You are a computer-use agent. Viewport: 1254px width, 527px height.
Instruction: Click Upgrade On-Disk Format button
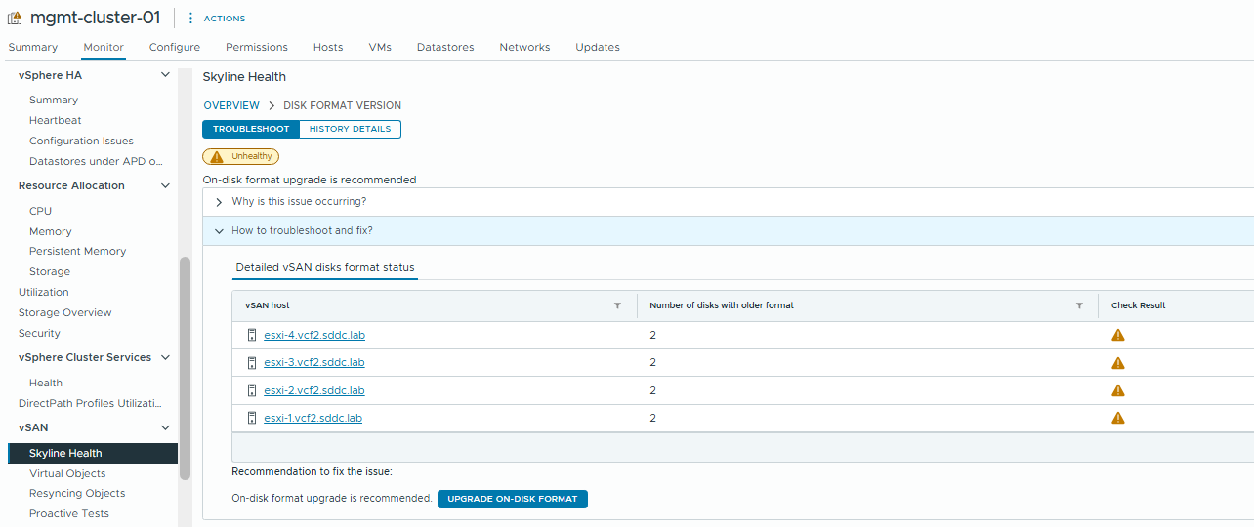512,499
